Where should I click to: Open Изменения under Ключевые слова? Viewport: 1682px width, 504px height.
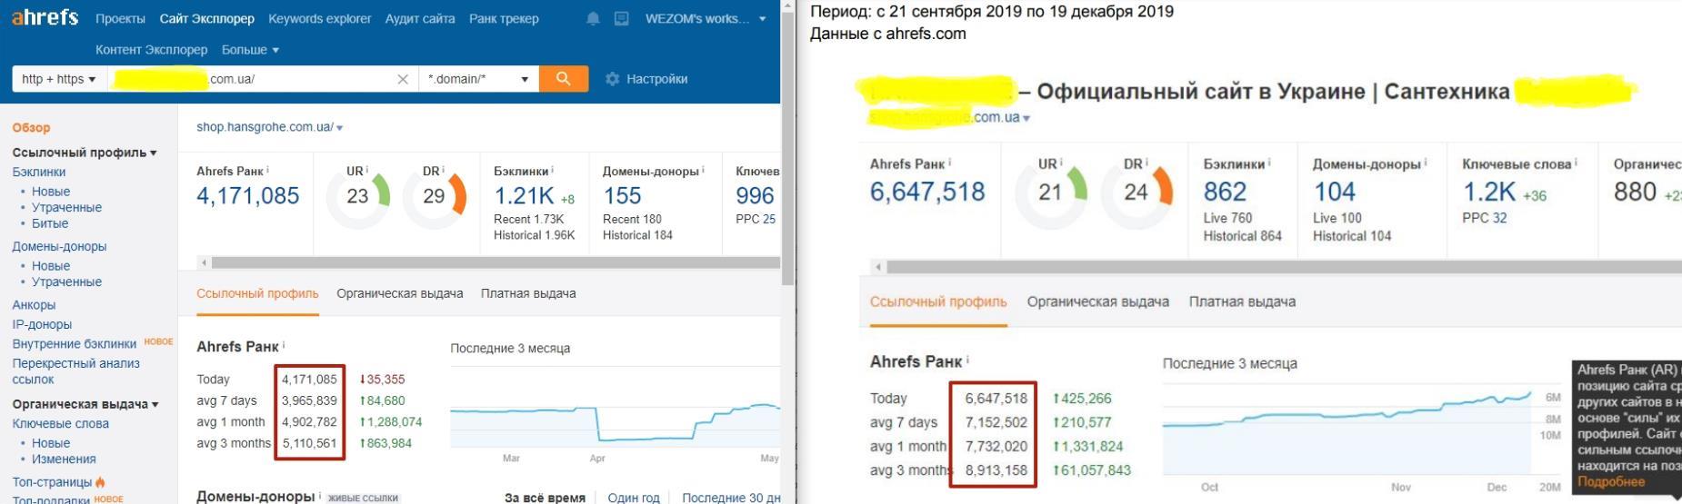[64, 459]
